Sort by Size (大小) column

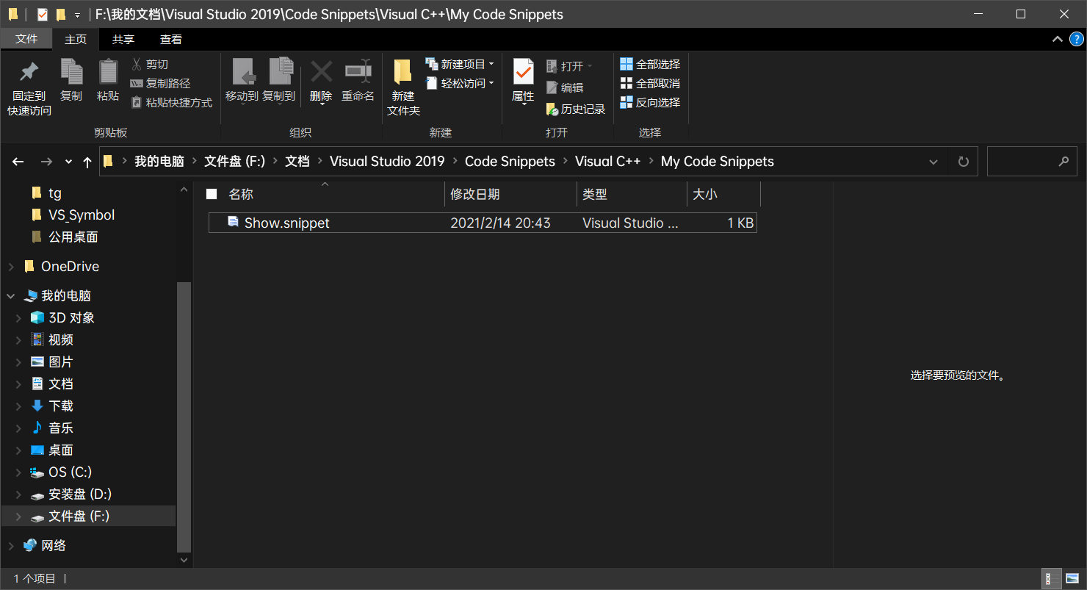pos(705,194)
